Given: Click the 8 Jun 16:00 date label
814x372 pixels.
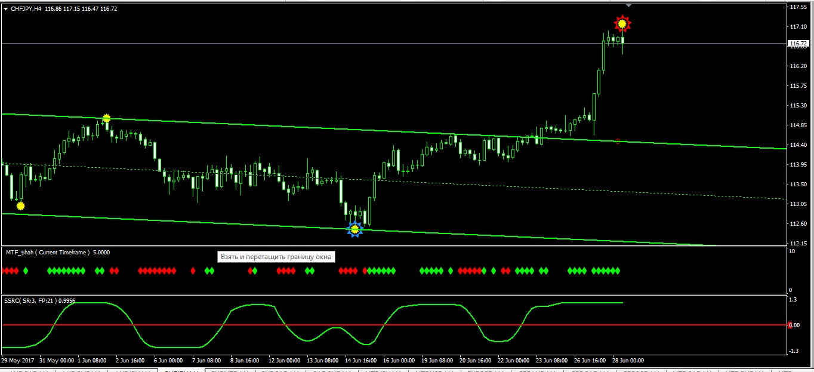Looking at the screenshot, I should coord(244,361).
